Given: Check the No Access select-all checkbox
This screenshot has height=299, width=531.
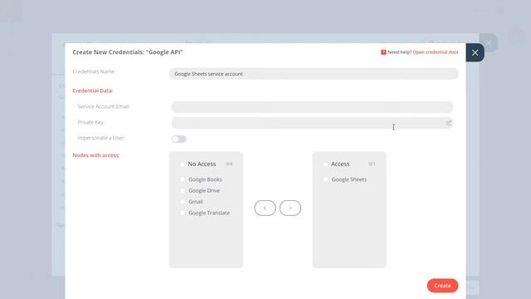Looking at the screenshot, I should coord(183,164).
